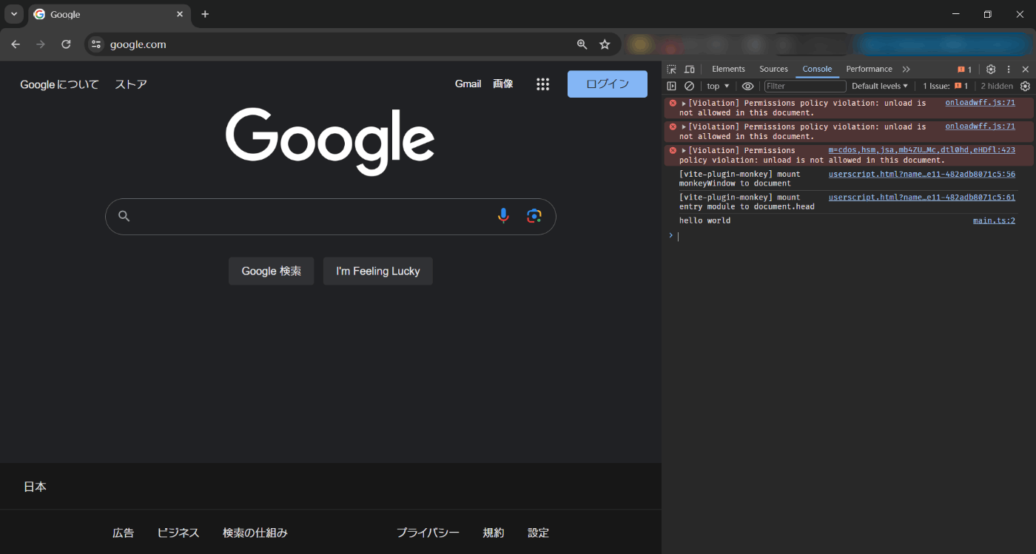Toggle the console sidebar
1036x554 pixels.
coord(672,86)
